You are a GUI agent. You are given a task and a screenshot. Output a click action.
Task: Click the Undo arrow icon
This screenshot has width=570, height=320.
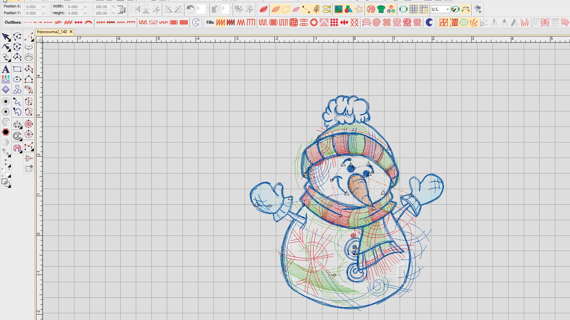coord(190,9)
